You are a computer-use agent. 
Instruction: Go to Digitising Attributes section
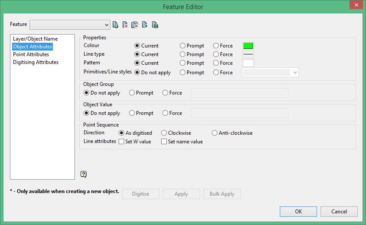(x=36, y=62)
